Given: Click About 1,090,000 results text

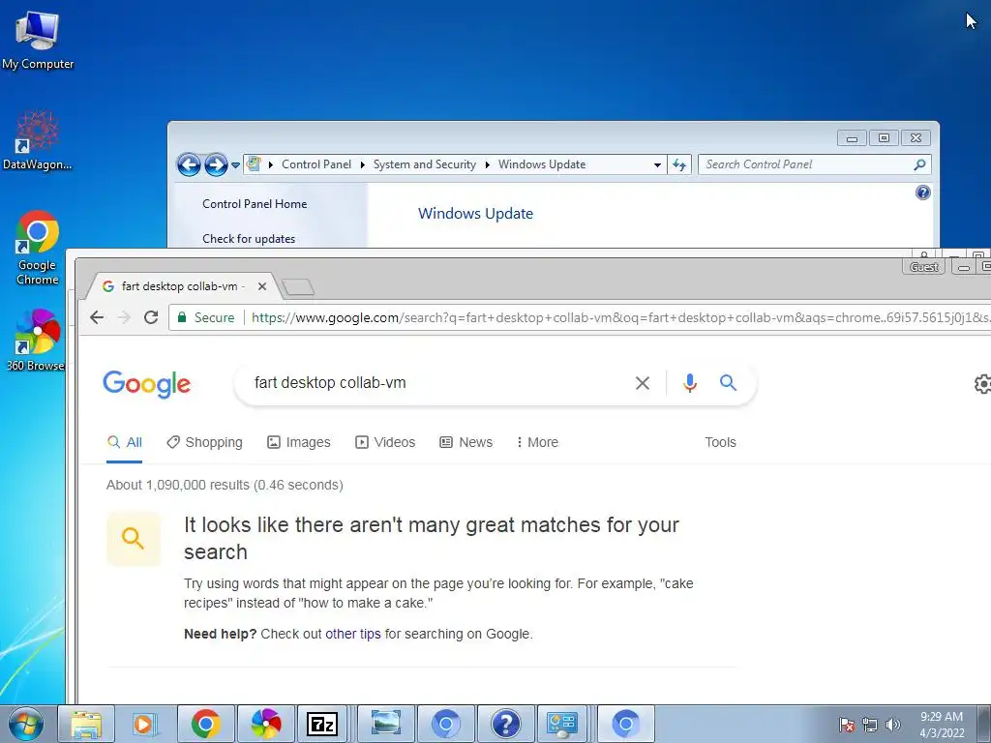Looking at the screenshot, I should 225,486.
